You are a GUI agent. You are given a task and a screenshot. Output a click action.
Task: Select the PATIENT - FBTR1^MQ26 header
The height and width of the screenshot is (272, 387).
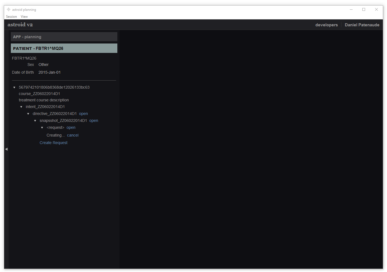pyautogui.click(x=64, y=48)
